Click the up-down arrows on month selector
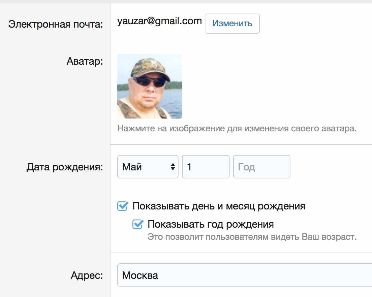 pyautogui.click(x=173, y=167)
